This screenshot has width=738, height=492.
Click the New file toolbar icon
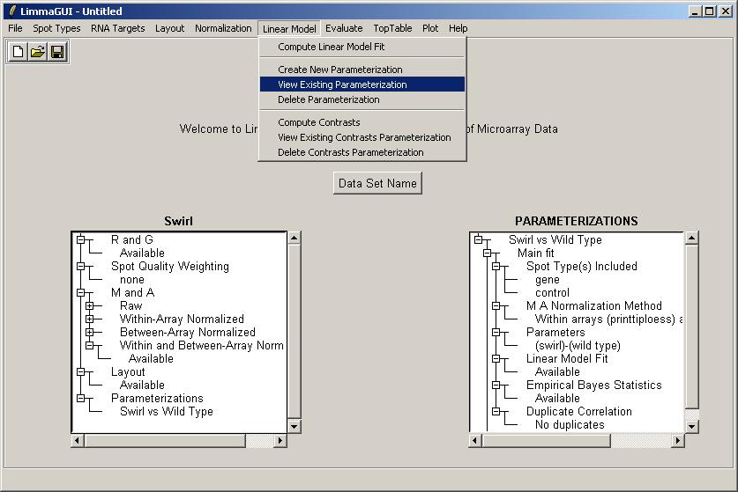[19, 52]
